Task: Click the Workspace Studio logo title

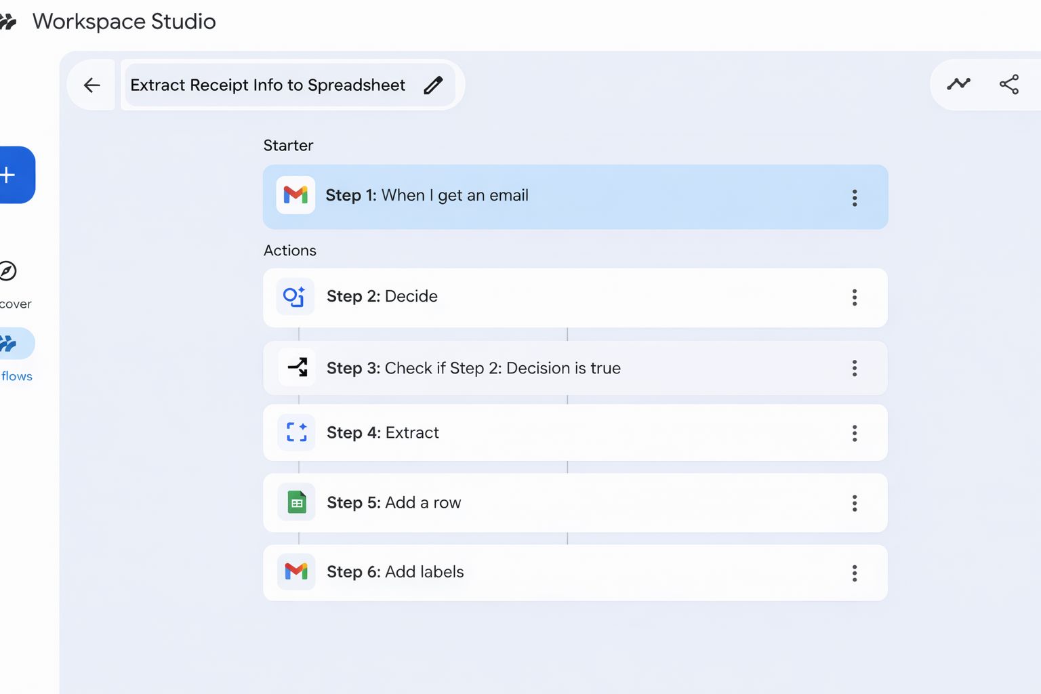Action: (x=124, y=22)
